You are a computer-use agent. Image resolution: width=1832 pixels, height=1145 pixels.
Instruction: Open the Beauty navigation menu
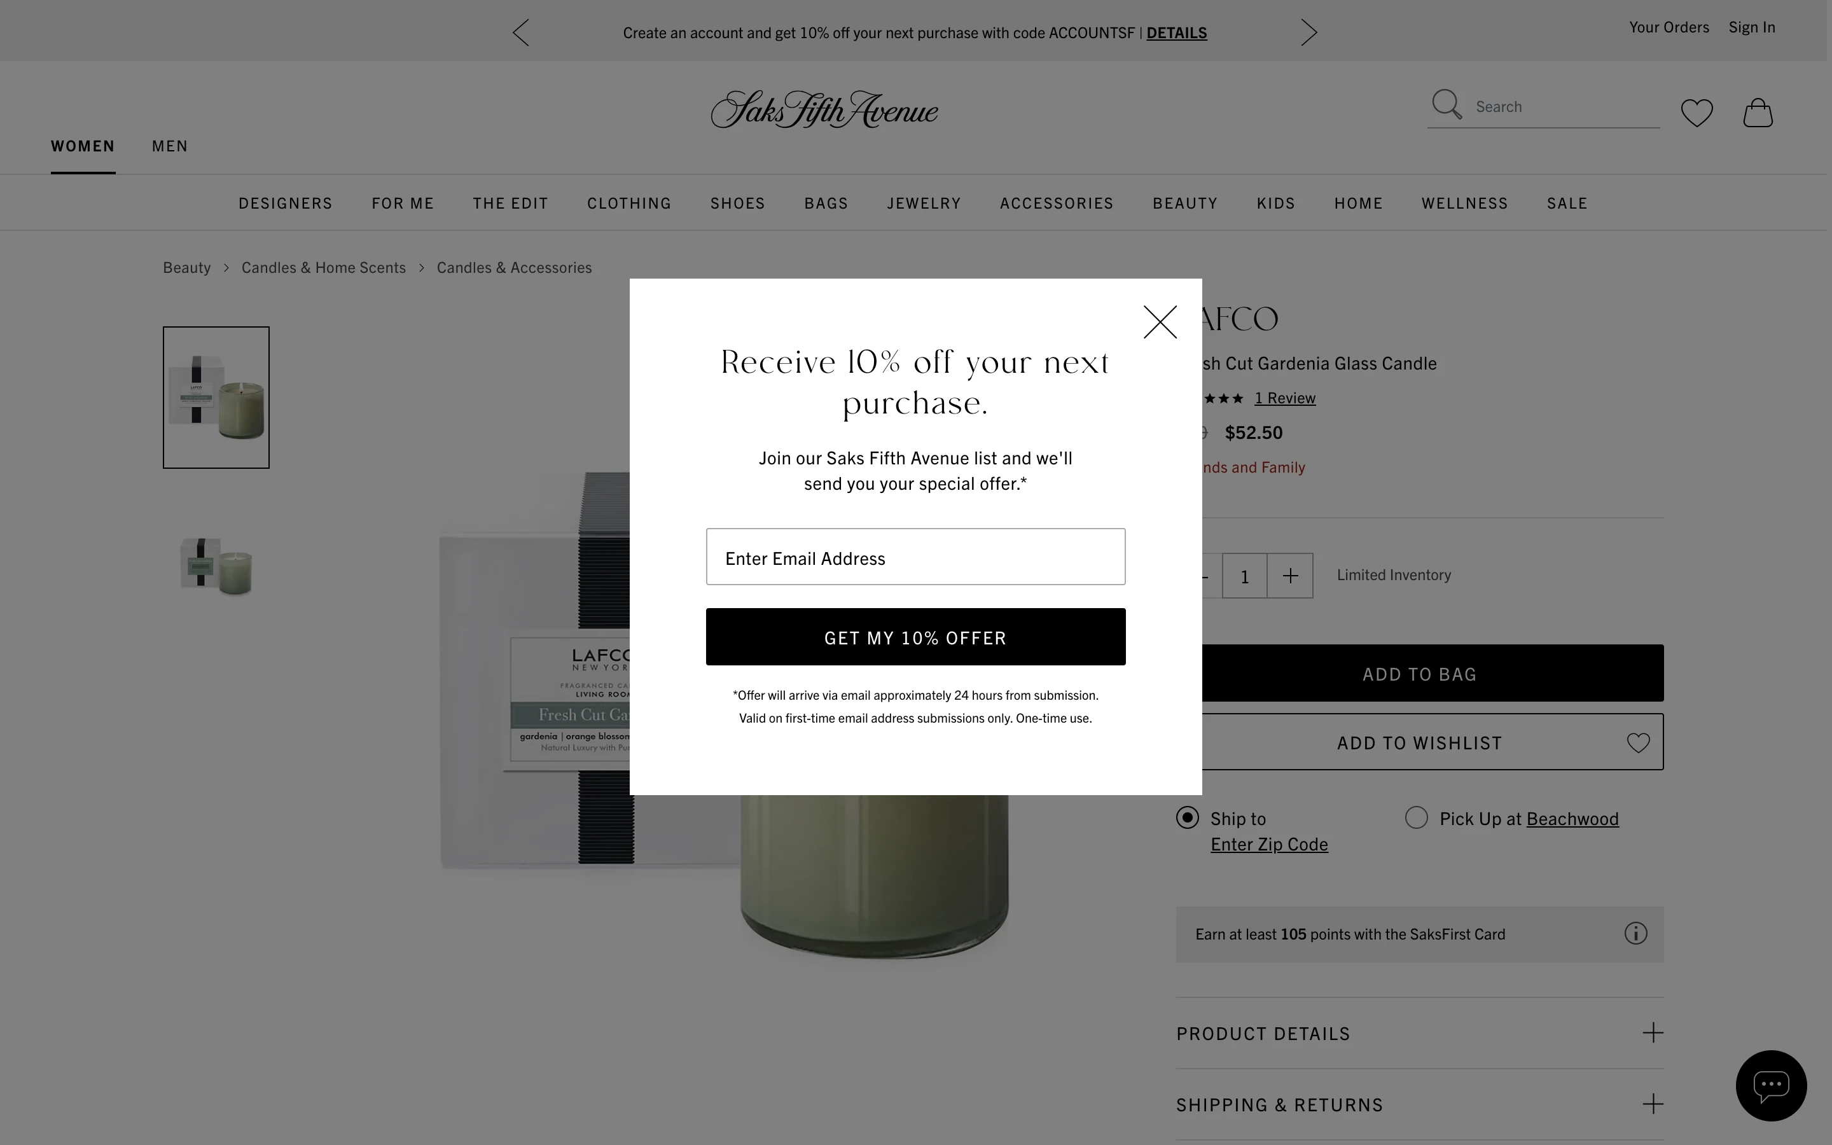coord(1184,203)
